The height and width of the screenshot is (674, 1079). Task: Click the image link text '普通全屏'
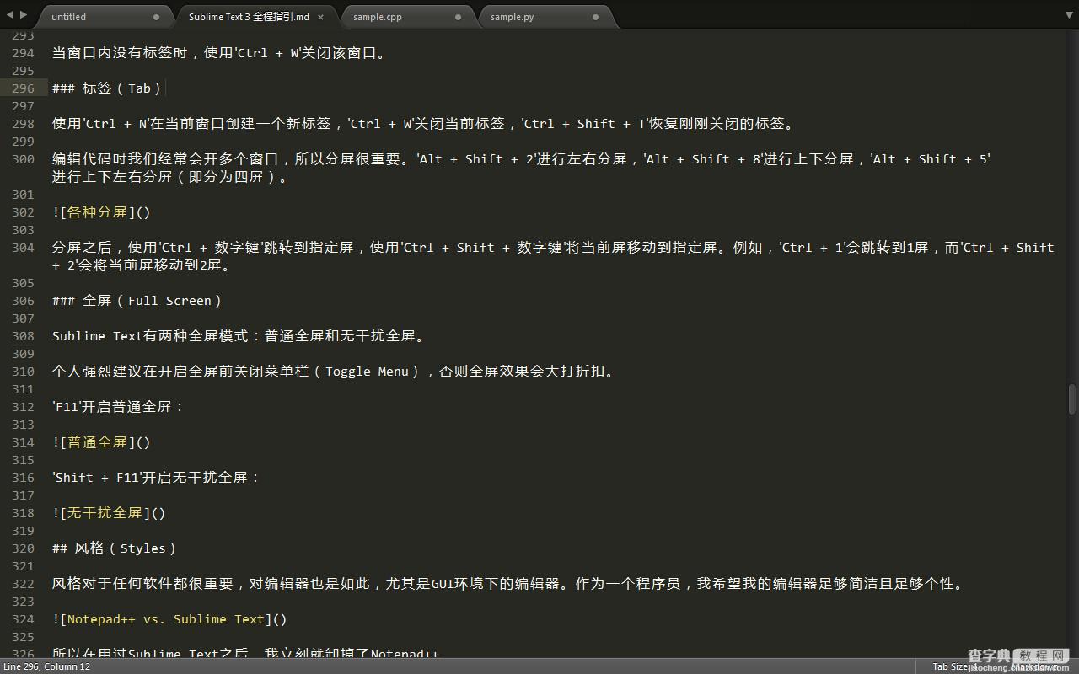pos(97,442)
